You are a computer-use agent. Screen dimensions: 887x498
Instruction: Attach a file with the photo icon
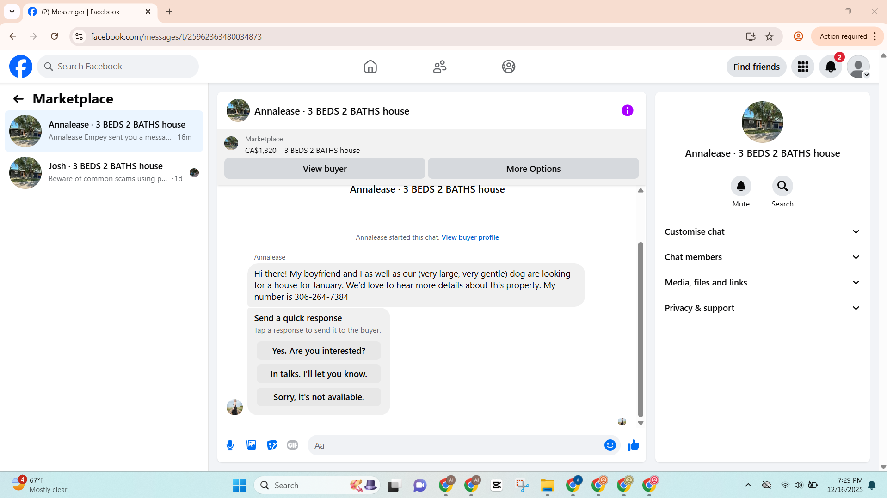(251, 445)
